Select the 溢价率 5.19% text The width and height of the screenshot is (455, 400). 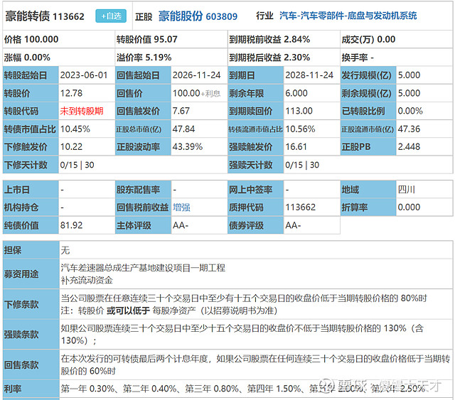click(144, 58)
